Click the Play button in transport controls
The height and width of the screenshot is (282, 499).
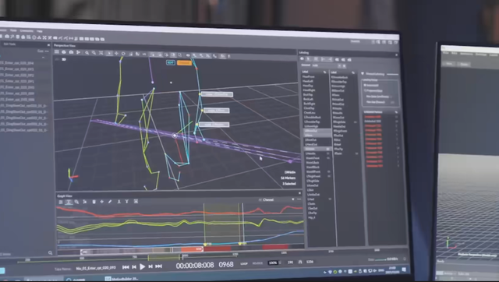142,266
